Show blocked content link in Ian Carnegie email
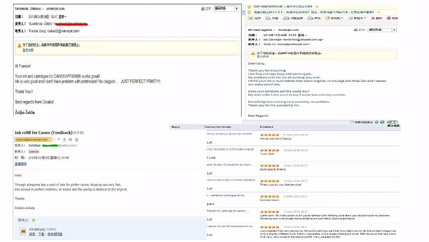Viewport: 429px width, 242px height. pos(263,57)
